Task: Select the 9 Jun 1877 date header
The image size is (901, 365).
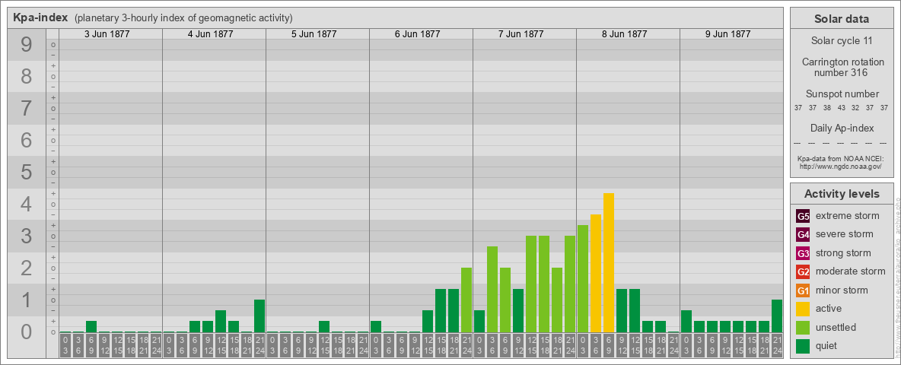Action: click(727, 34)
